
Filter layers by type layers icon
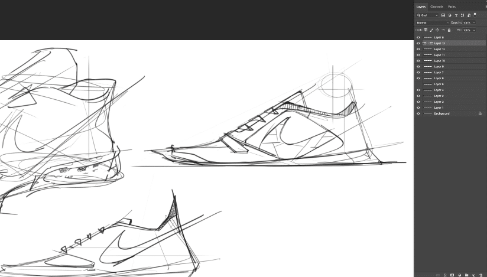point(456,15)
